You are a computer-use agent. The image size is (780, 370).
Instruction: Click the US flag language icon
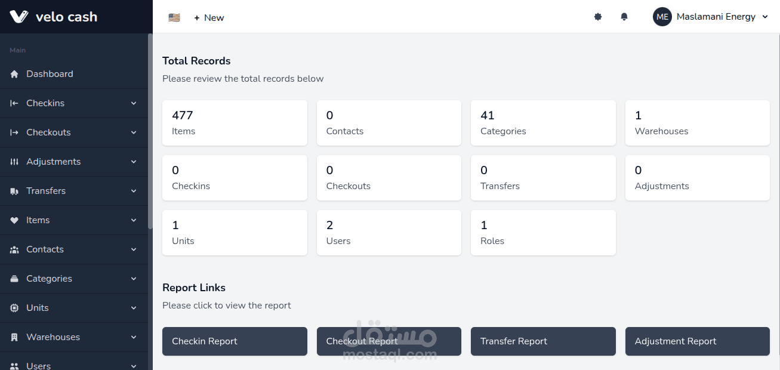(174, 18)
